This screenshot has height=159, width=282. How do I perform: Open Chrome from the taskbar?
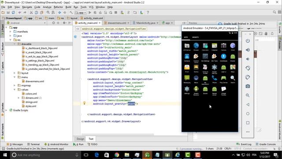[117, 155]
